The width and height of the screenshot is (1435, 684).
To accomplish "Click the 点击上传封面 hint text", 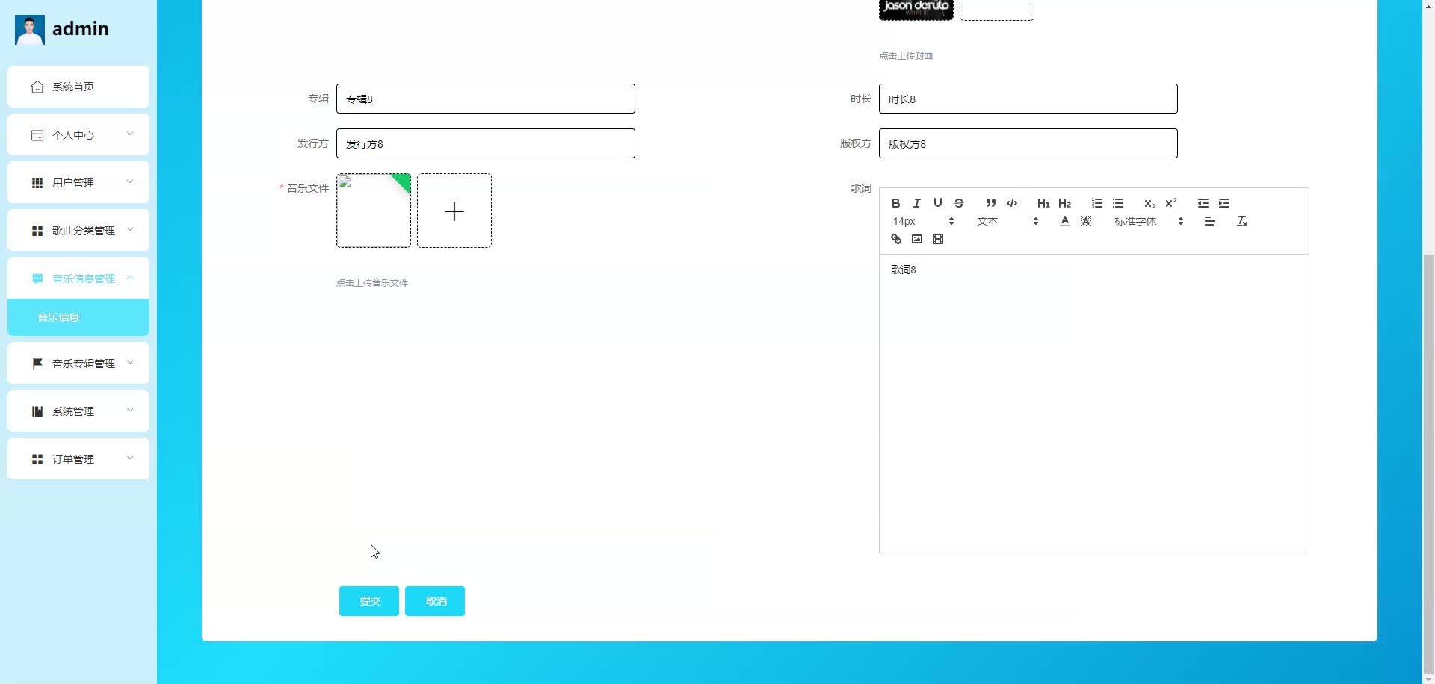I will click(x=906, y=55).
